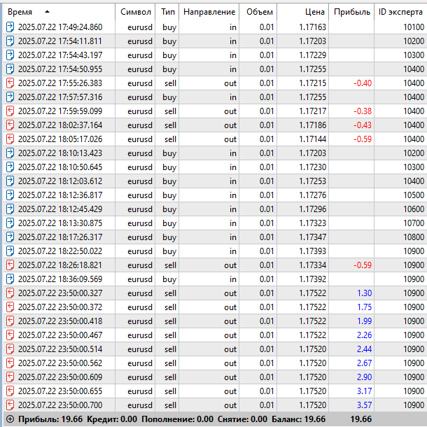The width and height of the screenshot is (427, 427).
Task: Click deal-out icon at 18:05:17.026
Action: pyautogui.click(x=10, y=139)
